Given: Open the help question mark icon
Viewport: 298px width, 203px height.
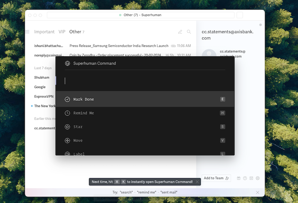Looking at the screenshot, I should 245,178.
